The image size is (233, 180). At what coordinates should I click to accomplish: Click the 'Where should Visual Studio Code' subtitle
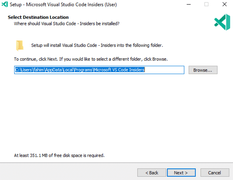[67, 24]
